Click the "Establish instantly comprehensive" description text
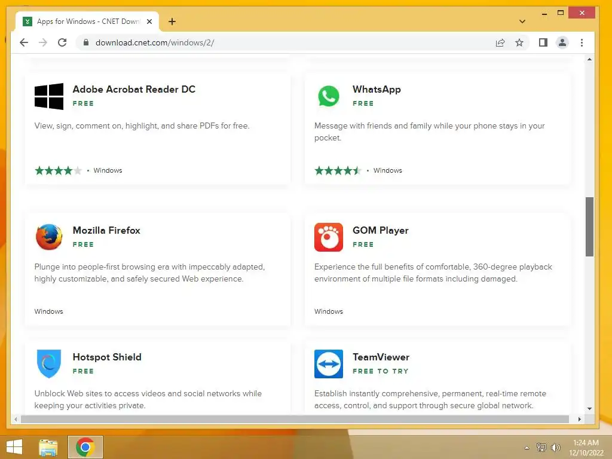 [x=430, y=399]
